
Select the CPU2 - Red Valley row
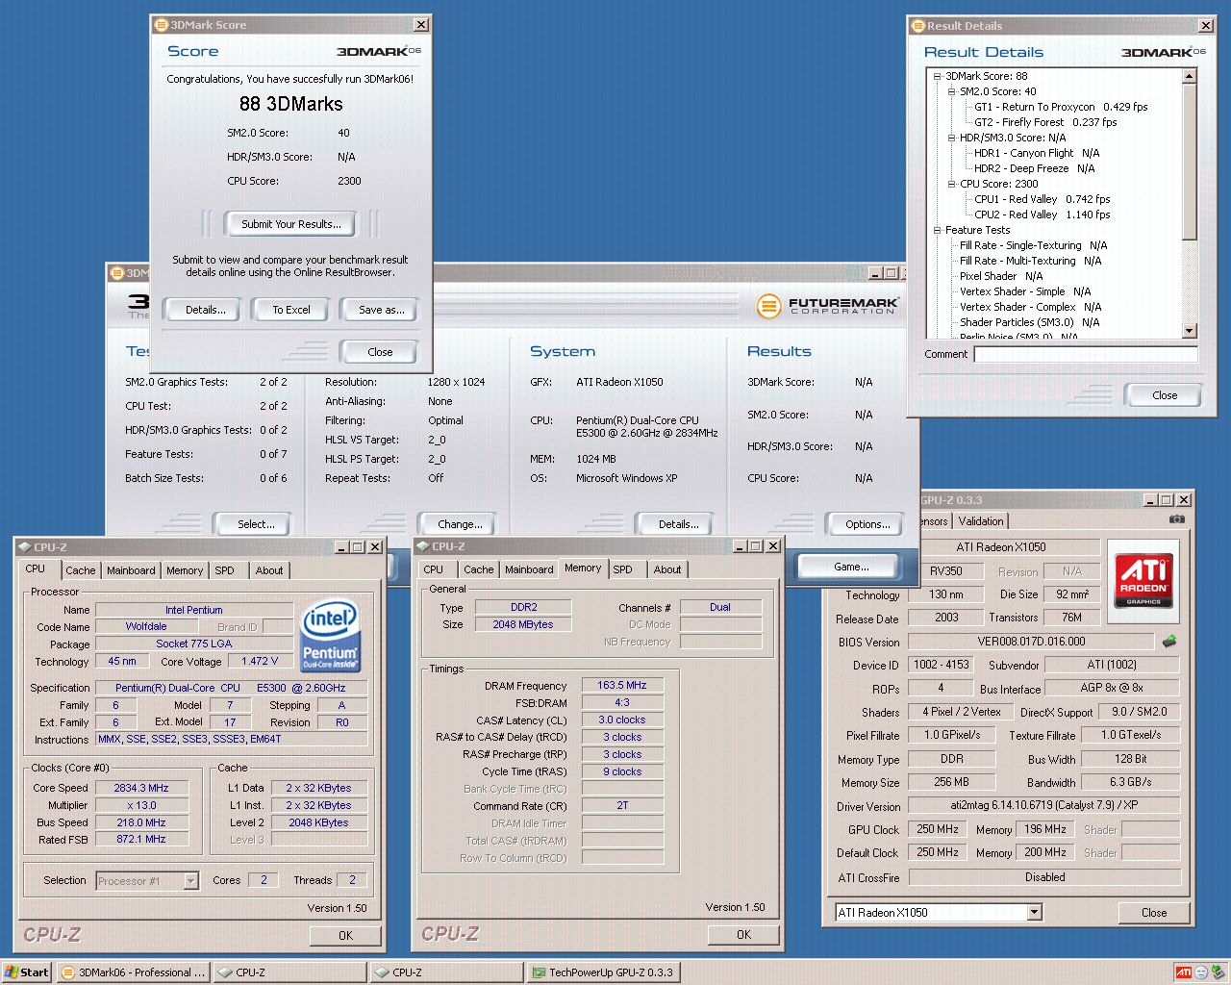point(1042,215)
